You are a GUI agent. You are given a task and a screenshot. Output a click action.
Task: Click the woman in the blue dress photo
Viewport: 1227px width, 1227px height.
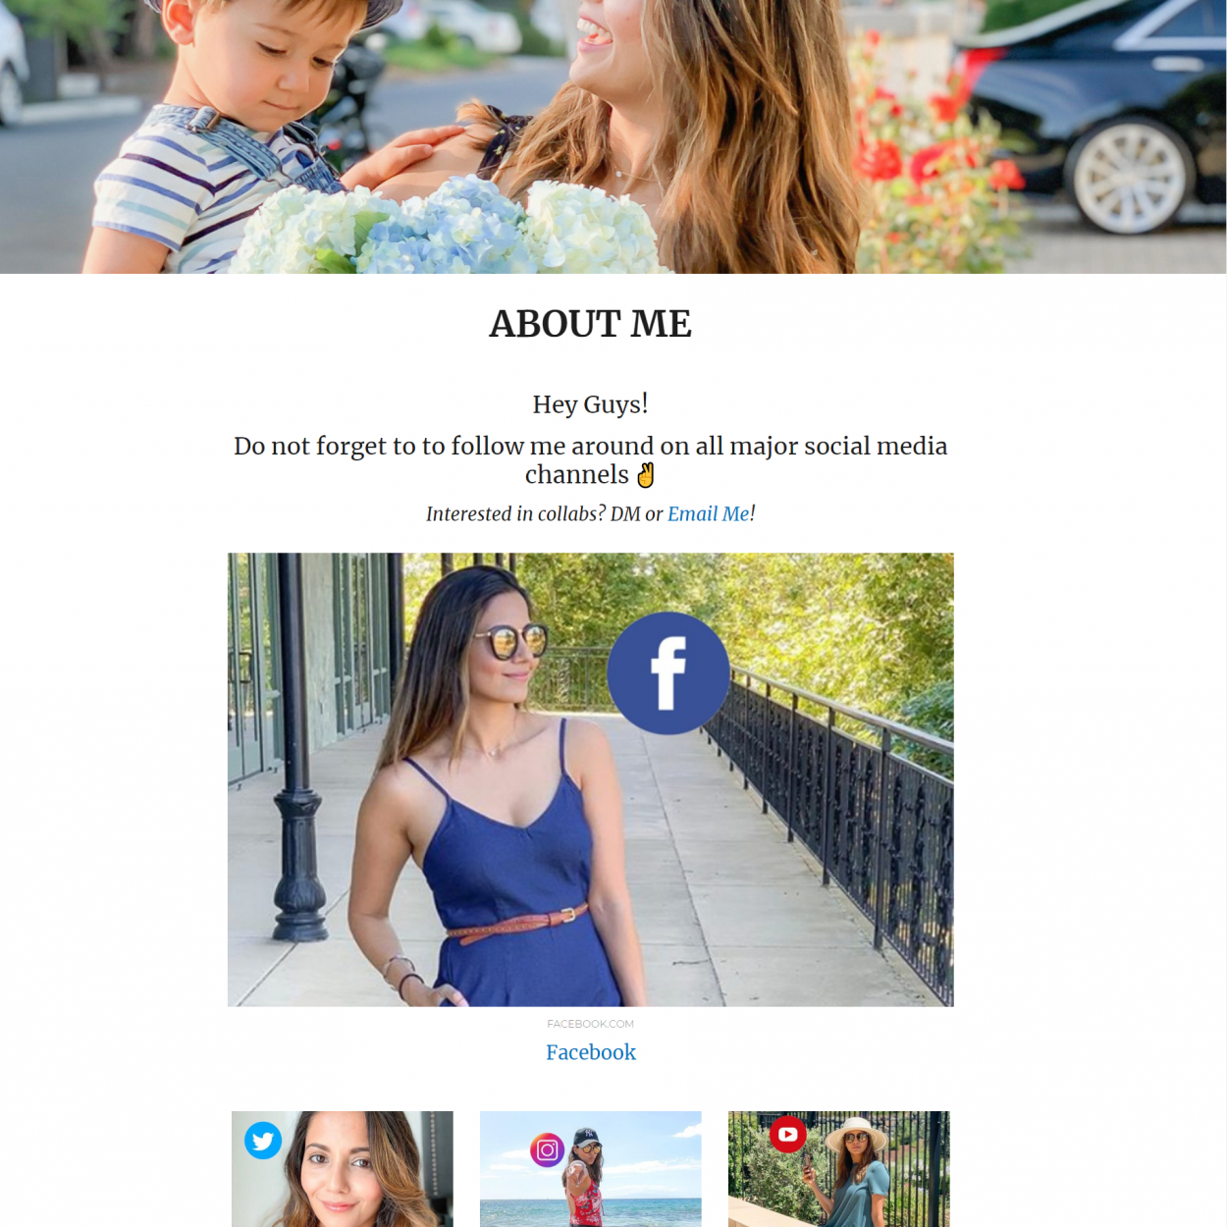pos(591,779)
